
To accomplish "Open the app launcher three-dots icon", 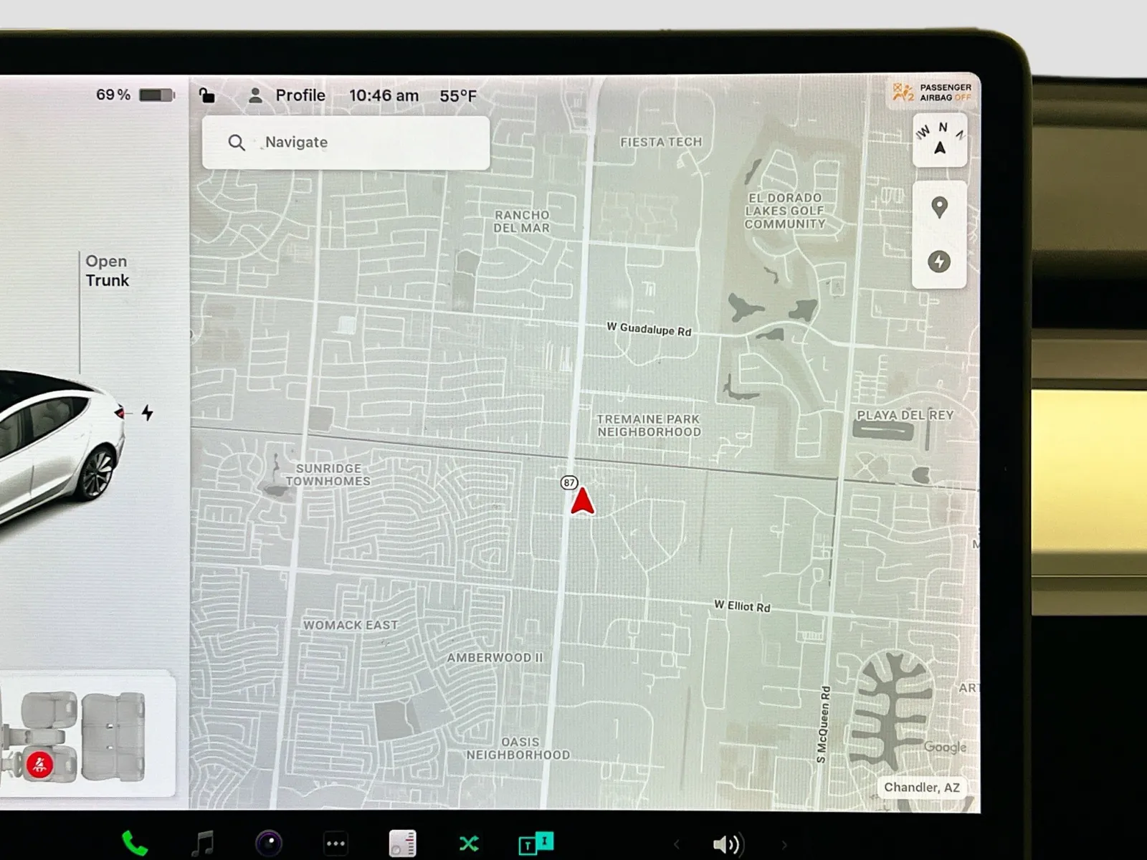I will tap(335, 844).
